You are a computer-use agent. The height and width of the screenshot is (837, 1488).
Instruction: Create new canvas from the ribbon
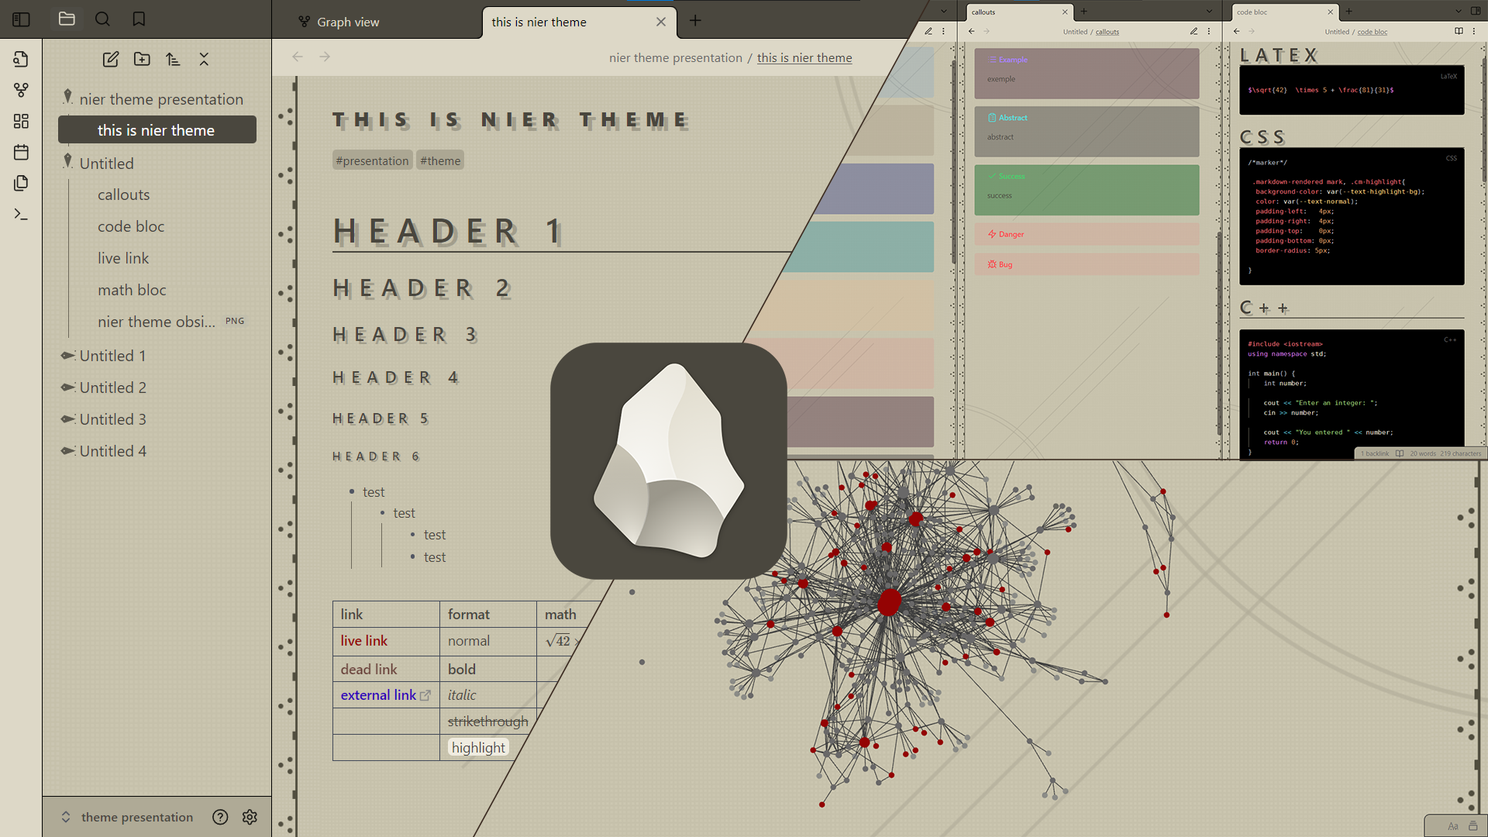coord(21,121)
